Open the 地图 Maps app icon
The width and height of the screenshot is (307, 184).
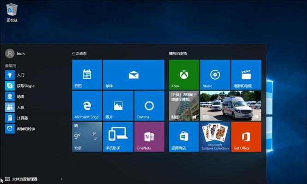click(10, 97)
